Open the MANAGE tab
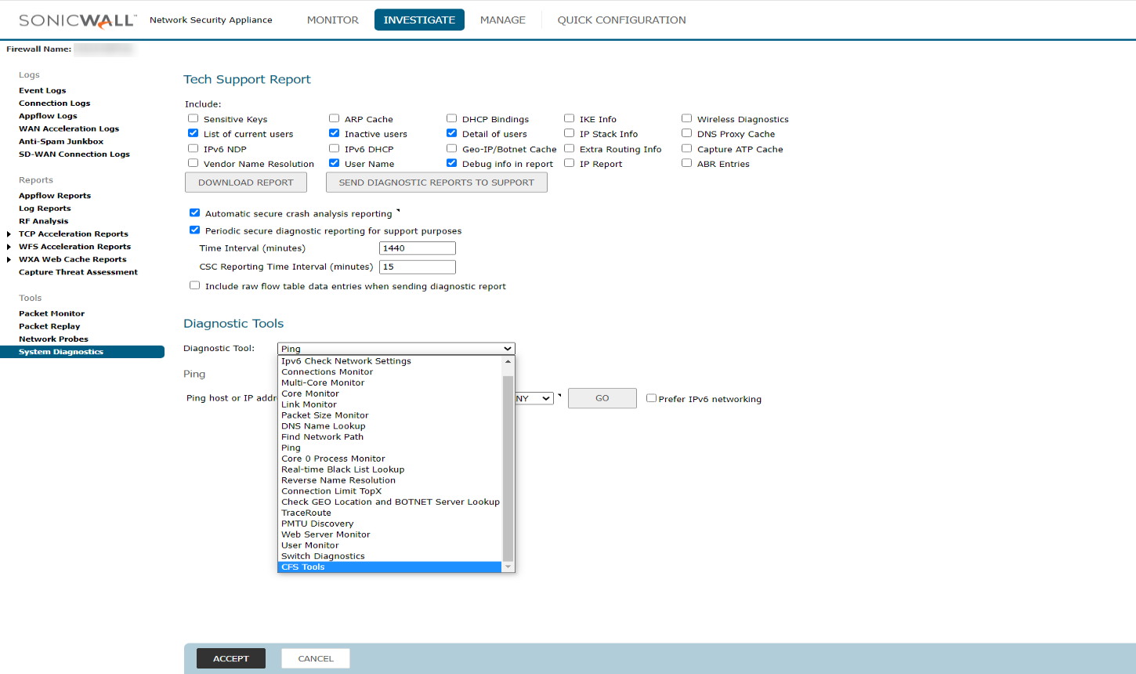Screen dimensions: 1136x674 point(502,20)
